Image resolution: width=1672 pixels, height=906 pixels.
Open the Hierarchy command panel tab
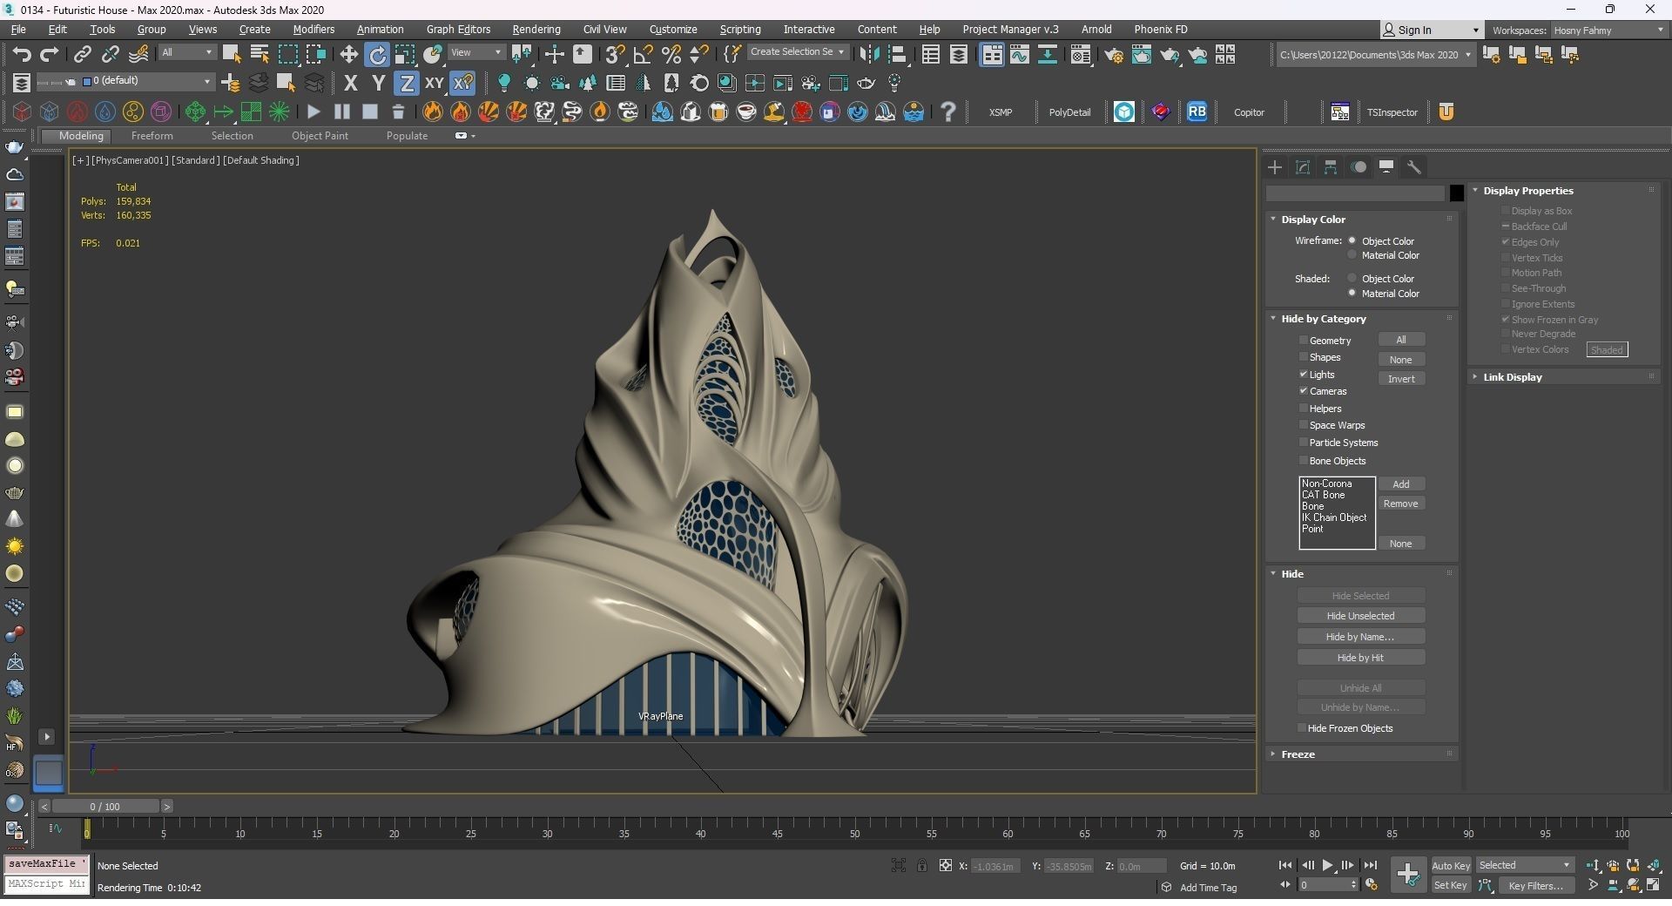[1331, 167]
